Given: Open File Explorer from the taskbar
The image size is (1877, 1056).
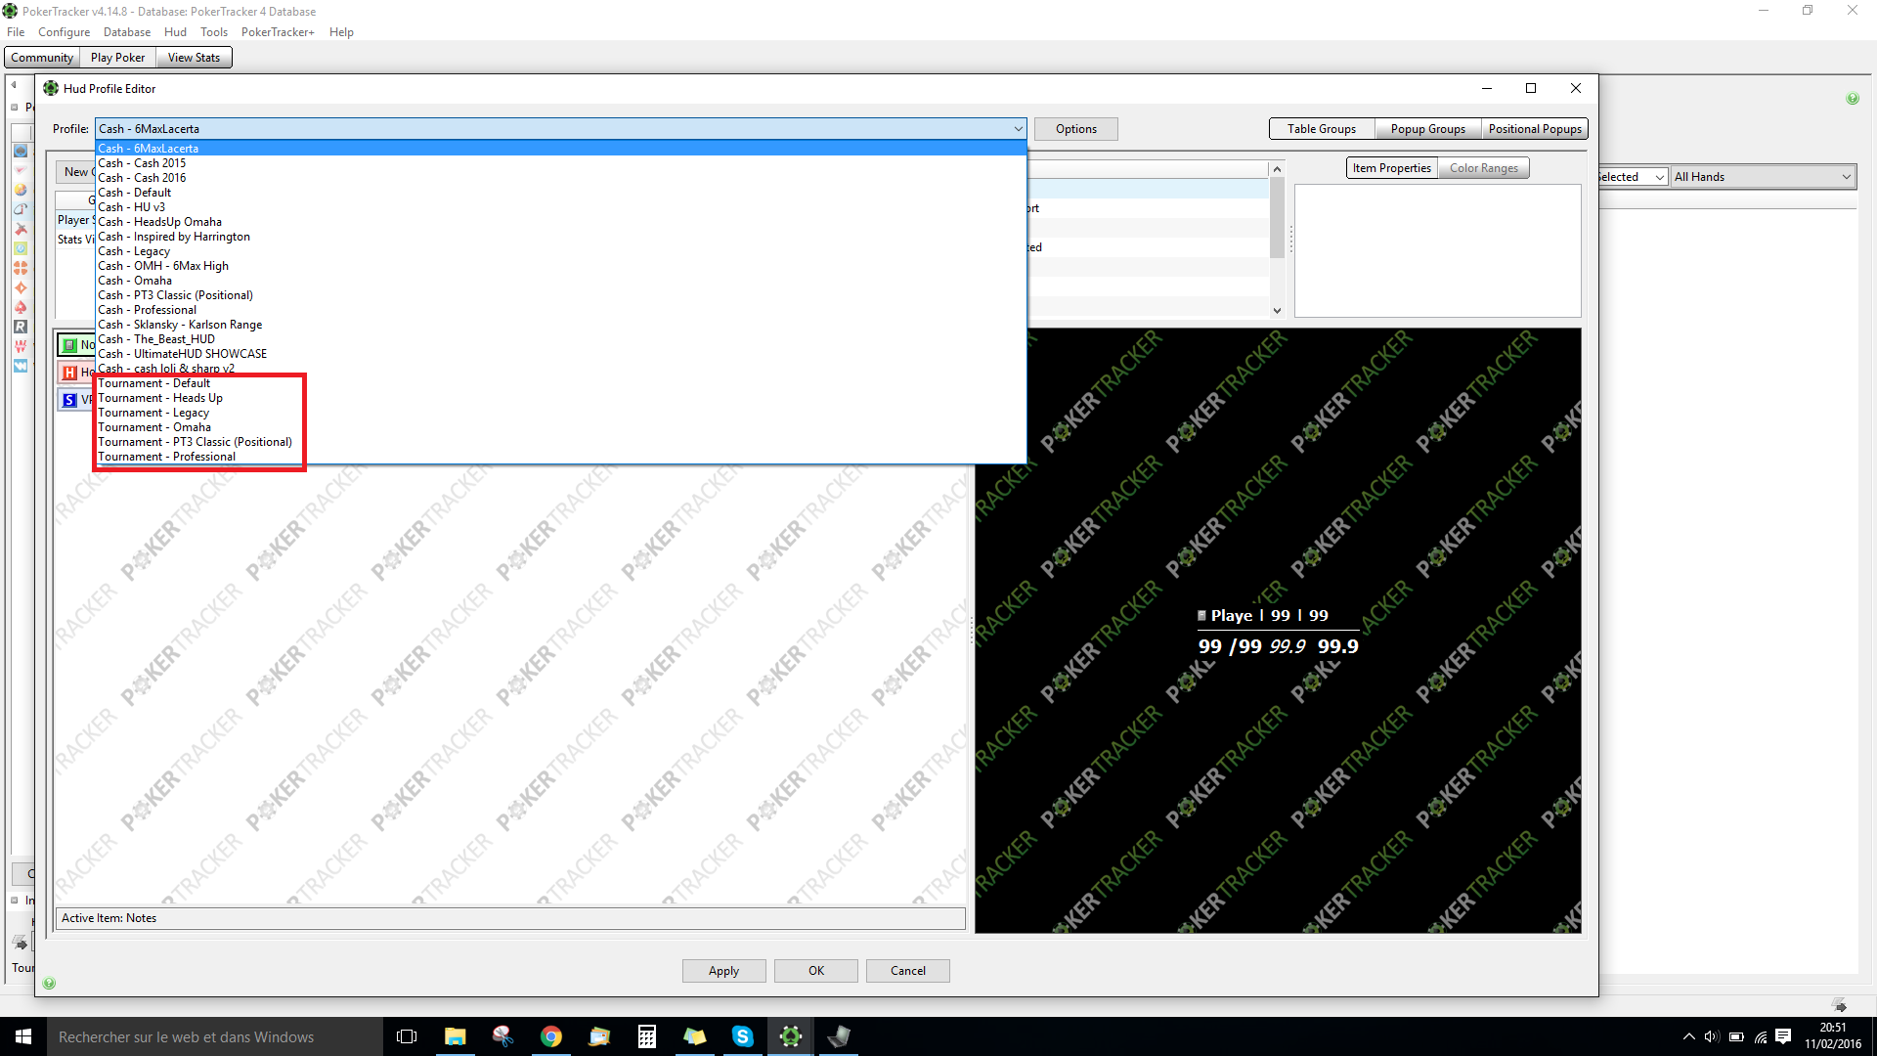Looking at the screenshot, I should (x=456, y=1036).
